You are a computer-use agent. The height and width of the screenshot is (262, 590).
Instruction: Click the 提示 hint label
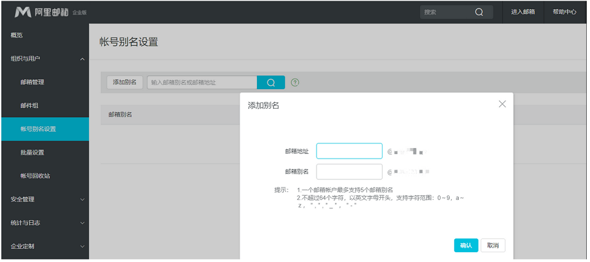coord(281,190)
